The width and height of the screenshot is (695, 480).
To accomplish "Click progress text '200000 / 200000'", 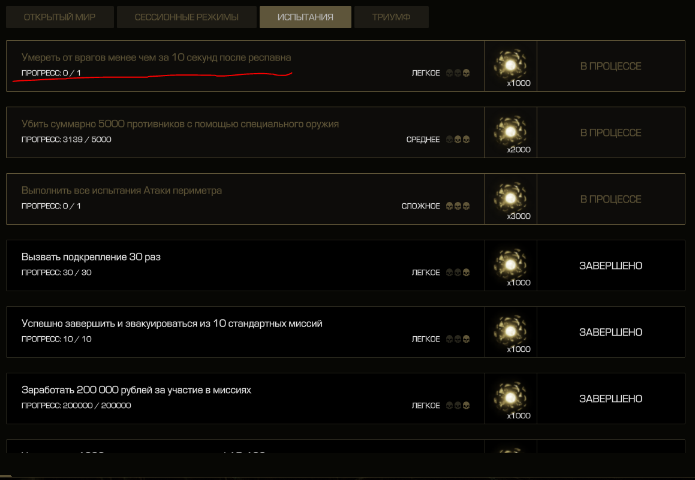I will tap(97, 405).
